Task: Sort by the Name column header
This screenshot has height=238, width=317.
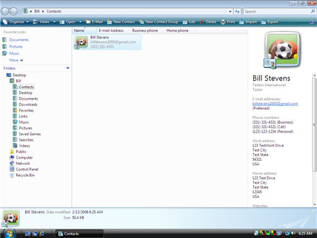Action: tap(85, 30)
